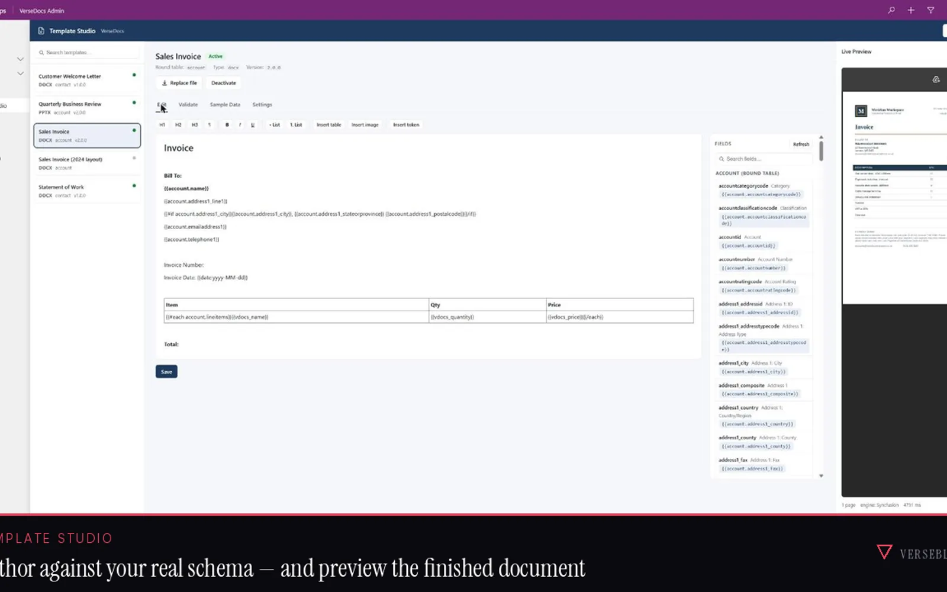Image resolution: width=947 pixels, height=592 pixels.
Task: Open the Sample Data tab
Action: point(225,105)
